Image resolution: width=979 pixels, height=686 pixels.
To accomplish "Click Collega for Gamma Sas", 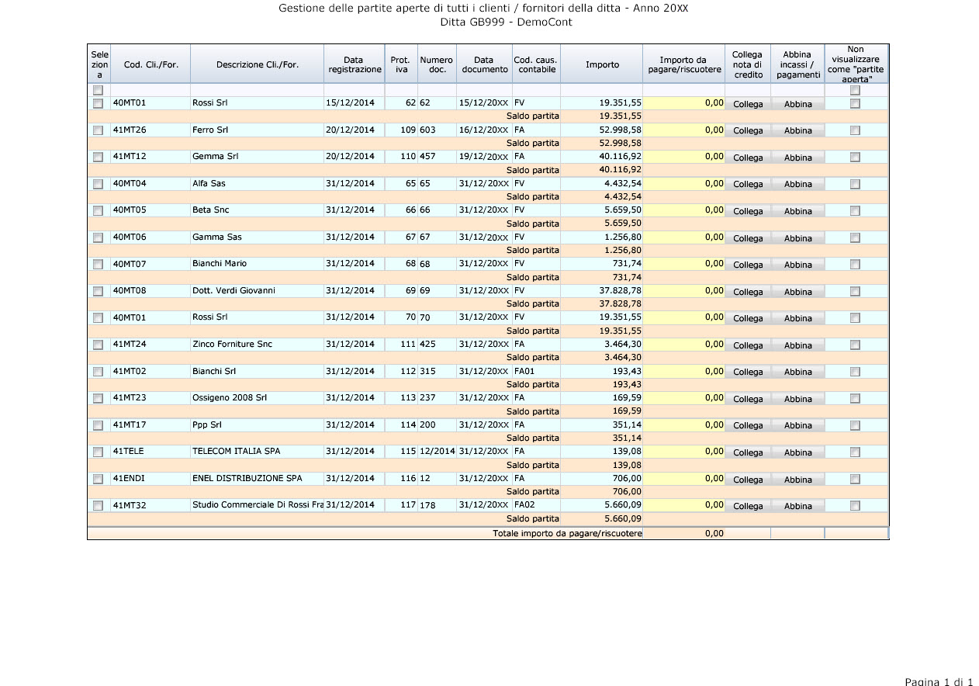I will [748, 238].
